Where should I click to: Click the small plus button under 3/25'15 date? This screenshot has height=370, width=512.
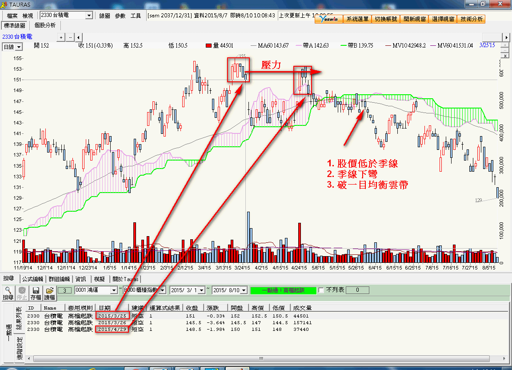click(x=505, y=45)
